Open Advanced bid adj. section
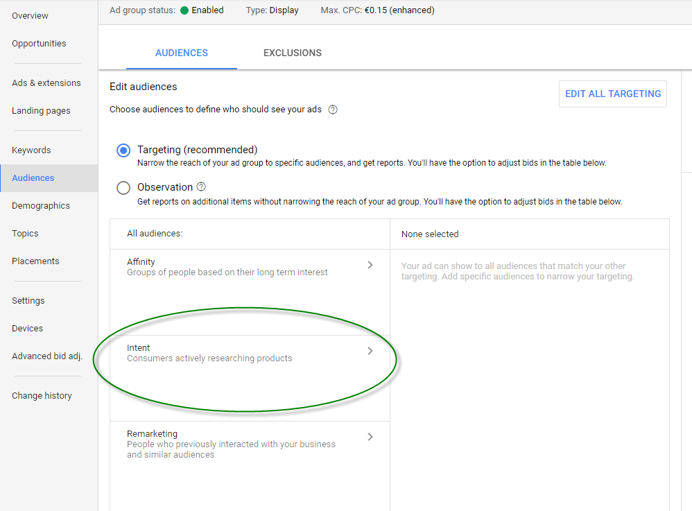The height and width of the screenshot is (511, 692). pos(47,356)
